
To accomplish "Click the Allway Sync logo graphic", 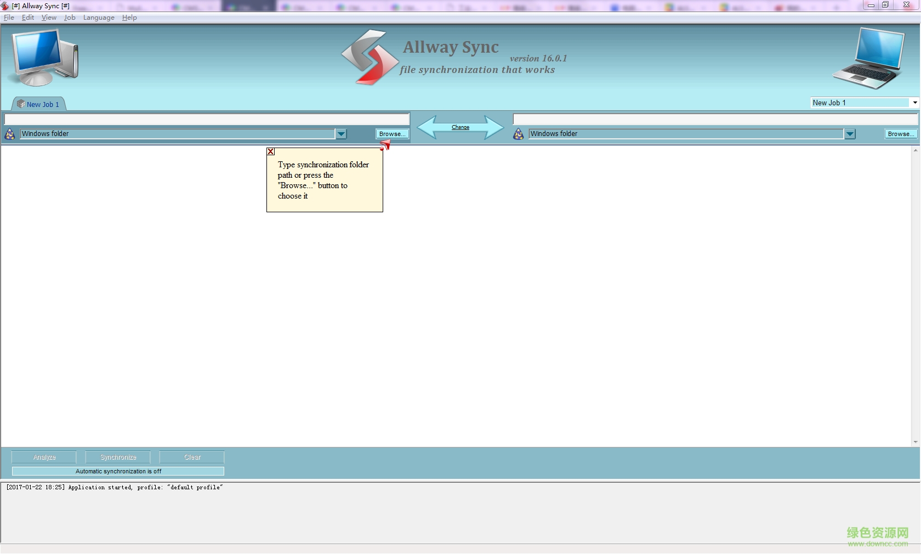I will tap(368, 56).
